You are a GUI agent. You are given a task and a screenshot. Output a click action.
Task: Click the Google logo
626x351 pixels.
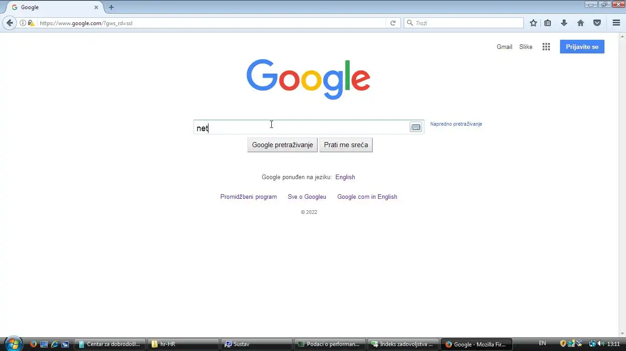[x=308, y=79]
